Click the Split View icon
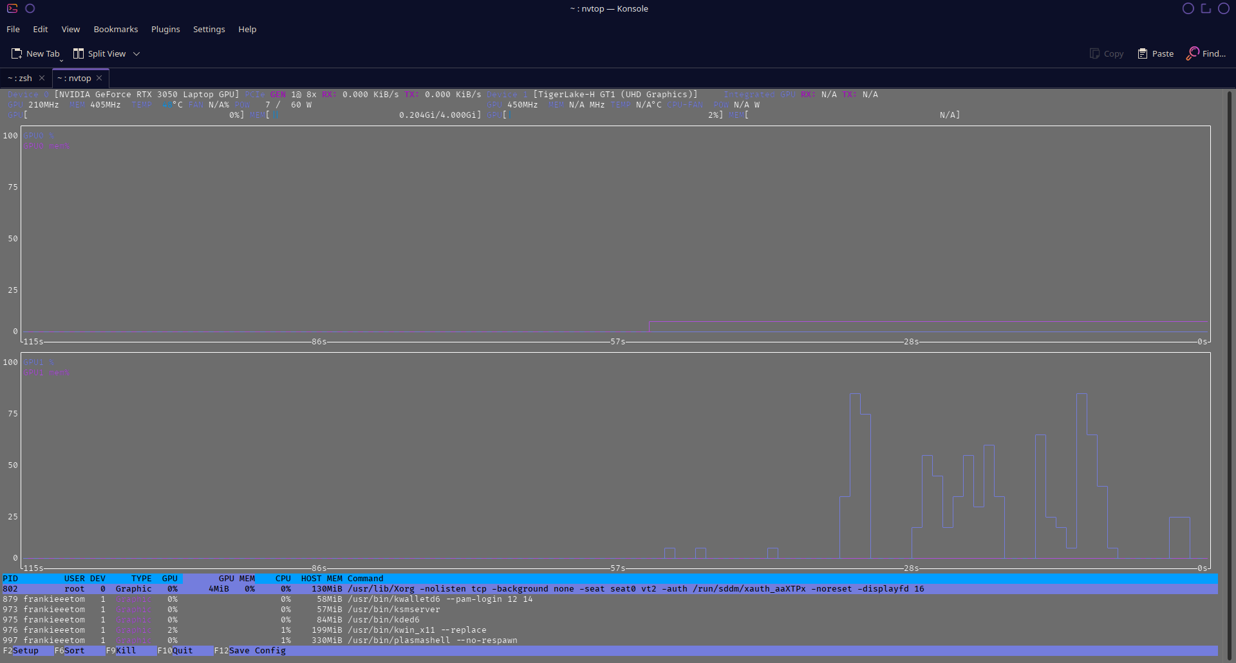Screen dimensions: 1236x663 [x=78, y=53]
